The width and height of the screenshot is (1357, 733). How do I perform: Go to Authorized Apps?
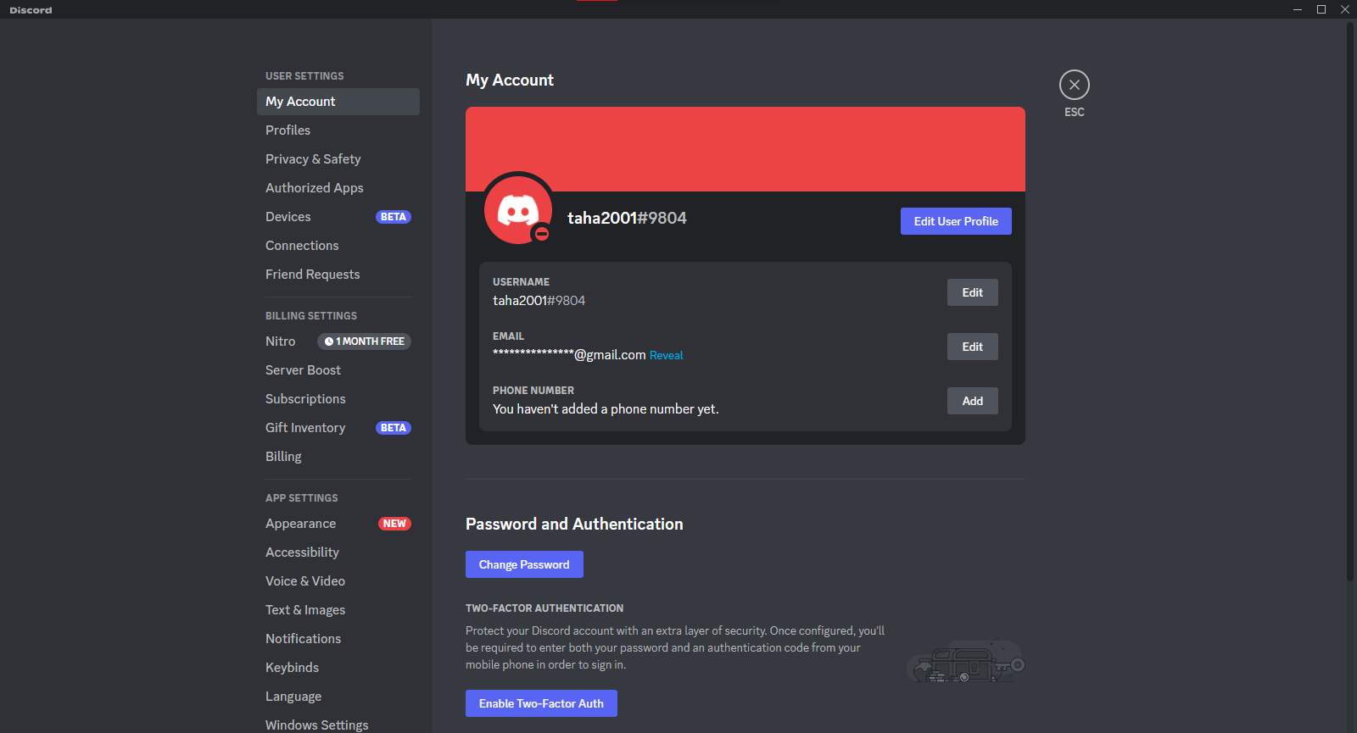click(x=338, y=188)
